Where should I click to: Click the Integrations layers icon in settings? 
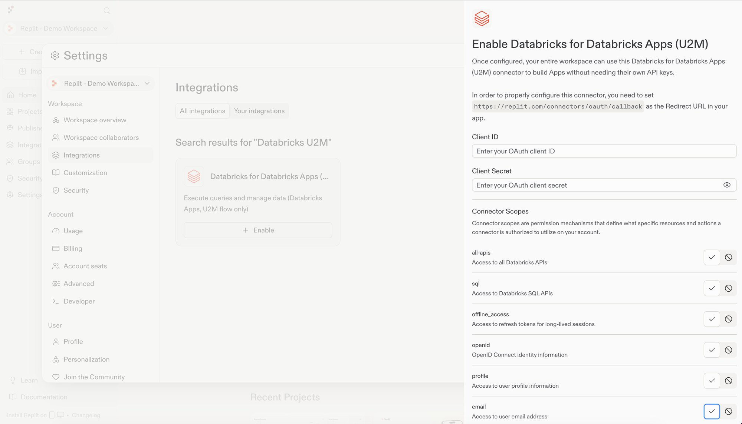[x=56, y=155]
